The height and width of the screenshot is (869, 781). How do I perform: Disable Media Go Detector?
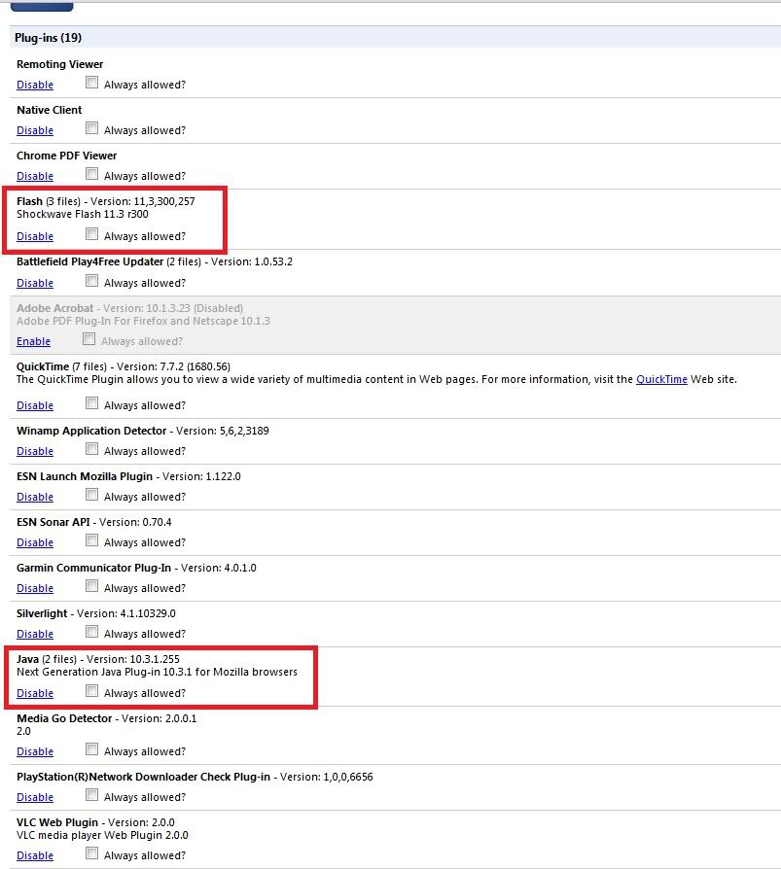pos(35,751)
